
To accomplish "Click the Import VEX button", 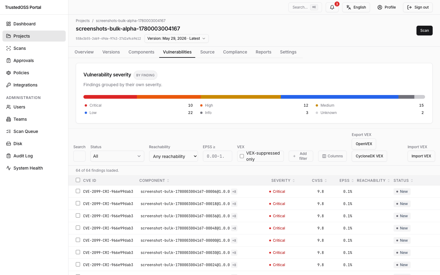I will tap(421, 156).
